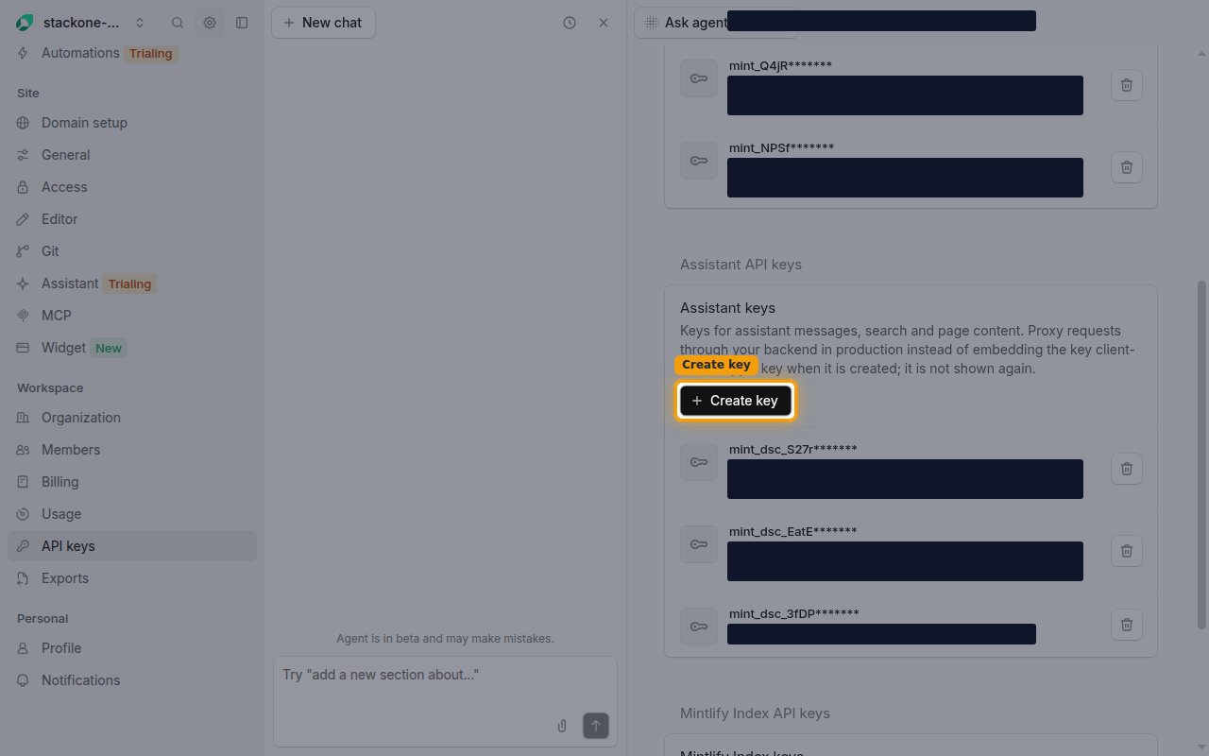This screenshot has height=756, width=1209.
Task: Open Usage page
Action: (132, 514)
